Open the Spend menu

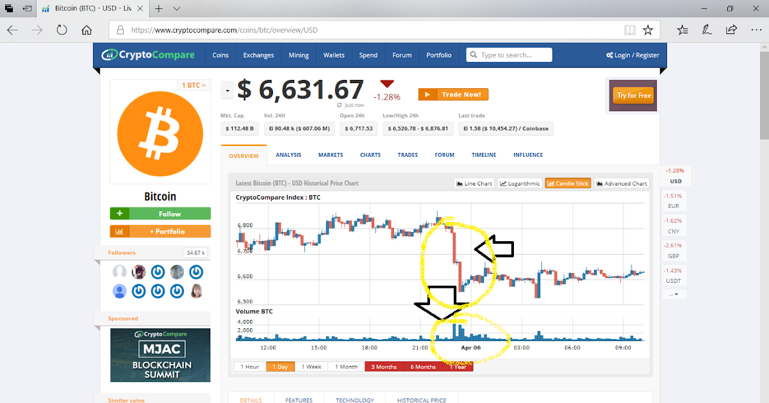click(368, 55)
